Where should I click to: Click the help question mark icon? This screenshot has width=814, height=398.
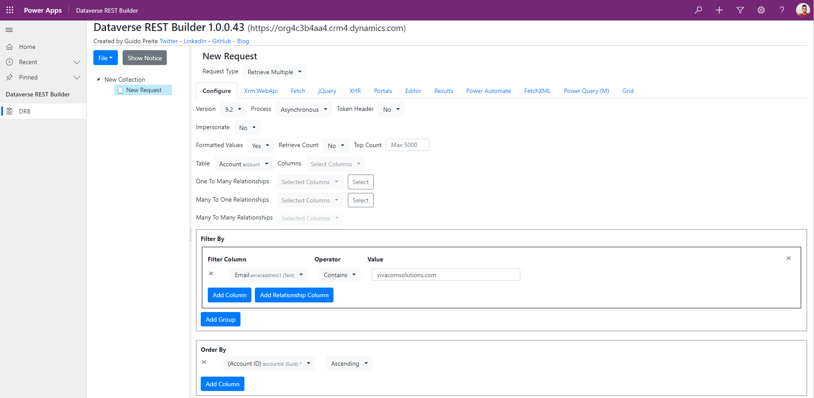782,10
